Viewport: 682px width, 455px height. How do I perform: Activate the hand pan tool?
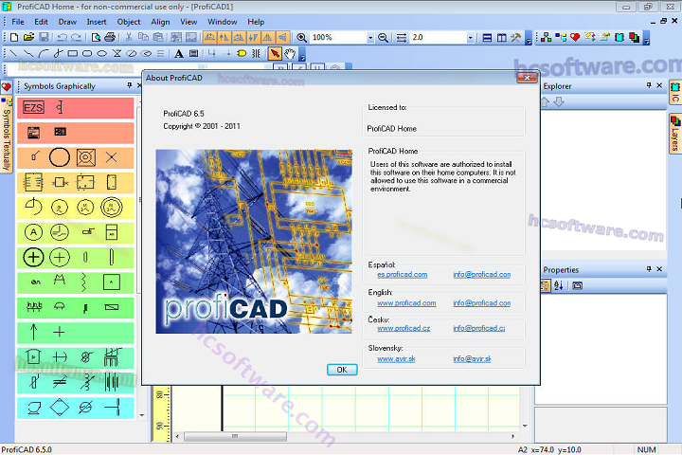(290, 53)
